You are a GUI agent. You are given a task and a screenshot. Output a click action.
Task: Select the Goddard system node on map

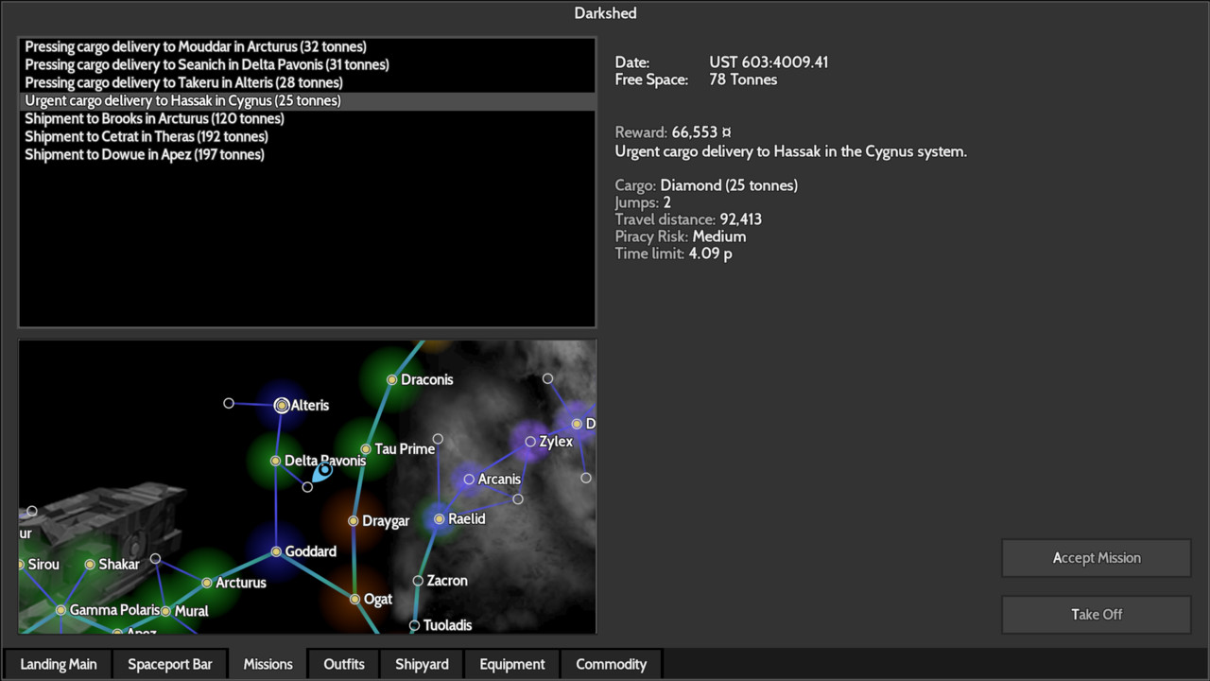click(277, 551)
